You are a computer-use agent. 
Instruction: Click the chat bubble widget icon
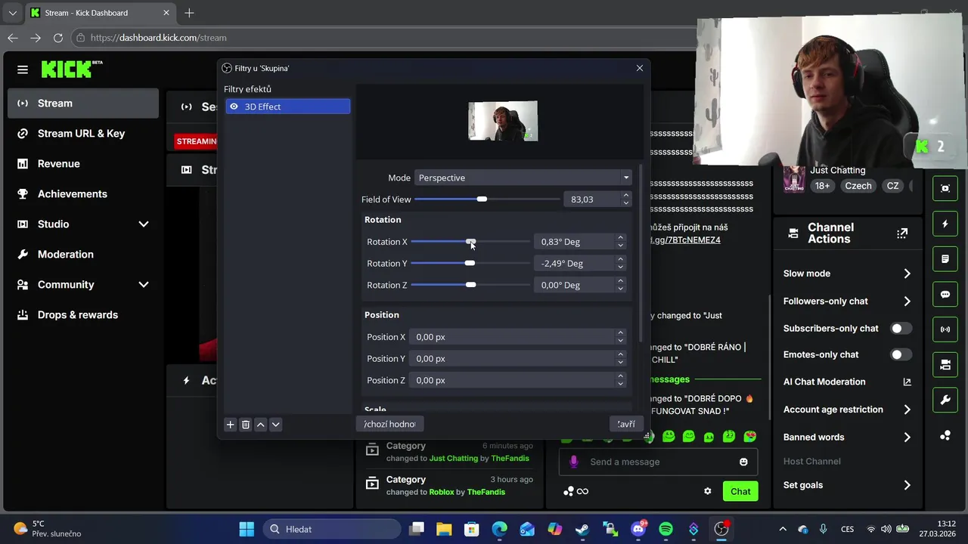(945, 294)
